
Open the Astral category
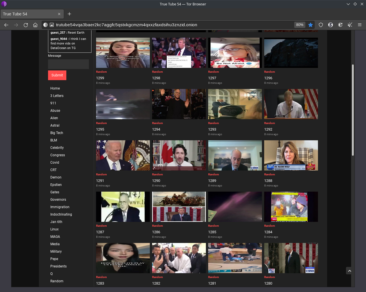point(55,125)
